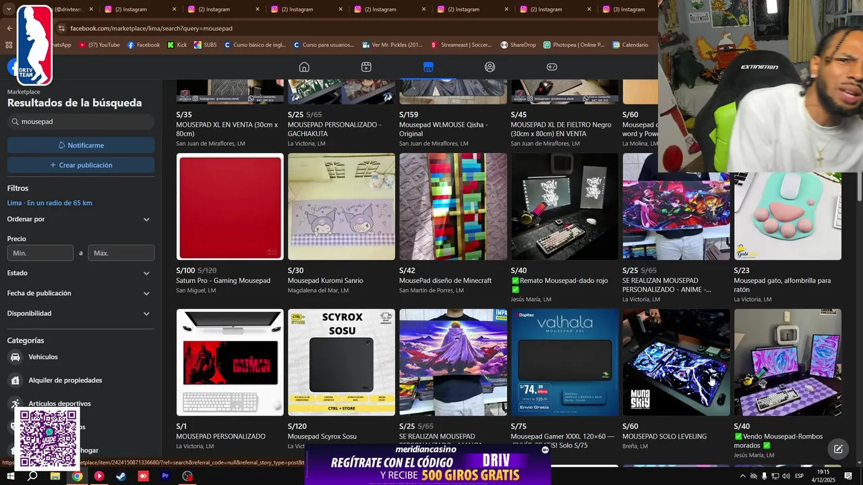Image resolution: width=863 pixels, height=485 pixels.
Task: Click the marketplace search field containing mousepad
Action: 81,122
